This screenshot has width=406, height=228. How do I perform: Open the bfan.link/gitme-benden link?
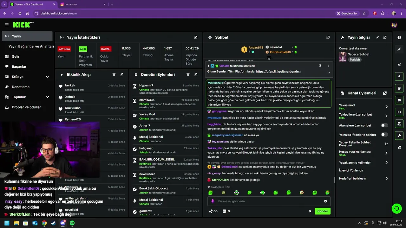tap(278, 72)
